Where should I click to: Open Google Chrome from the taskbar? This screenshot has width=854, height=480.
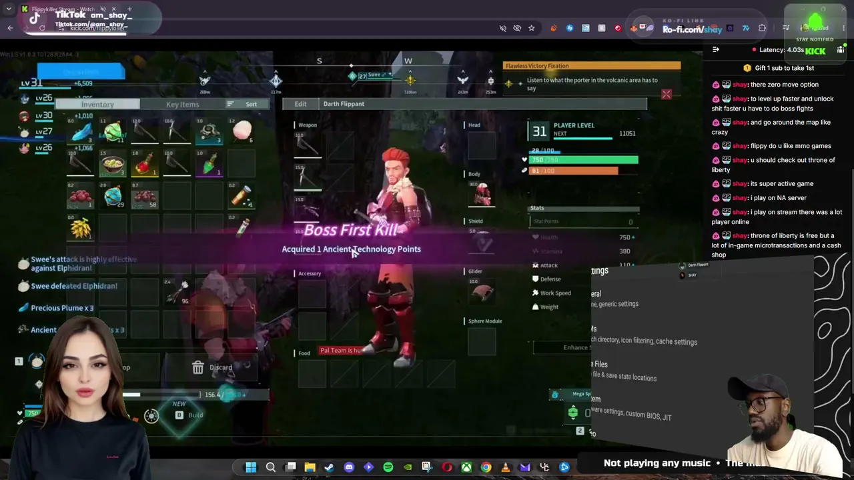(486, 467)
